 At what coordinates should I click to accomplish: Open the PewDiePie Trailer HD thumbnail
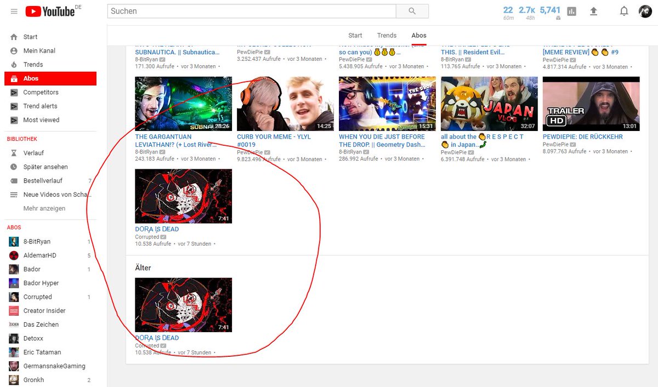click(591, 104)
